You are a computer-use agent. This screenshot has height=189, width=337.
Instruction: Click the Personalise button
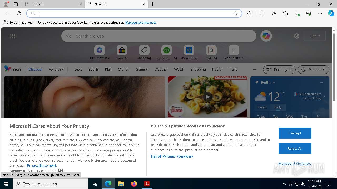tap(314, 70)
